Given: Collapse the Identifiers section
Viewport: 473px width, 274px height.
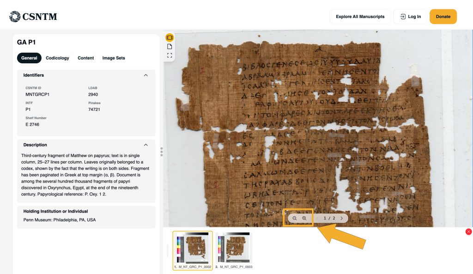Looking at the screenshot, I should point(146,75).
